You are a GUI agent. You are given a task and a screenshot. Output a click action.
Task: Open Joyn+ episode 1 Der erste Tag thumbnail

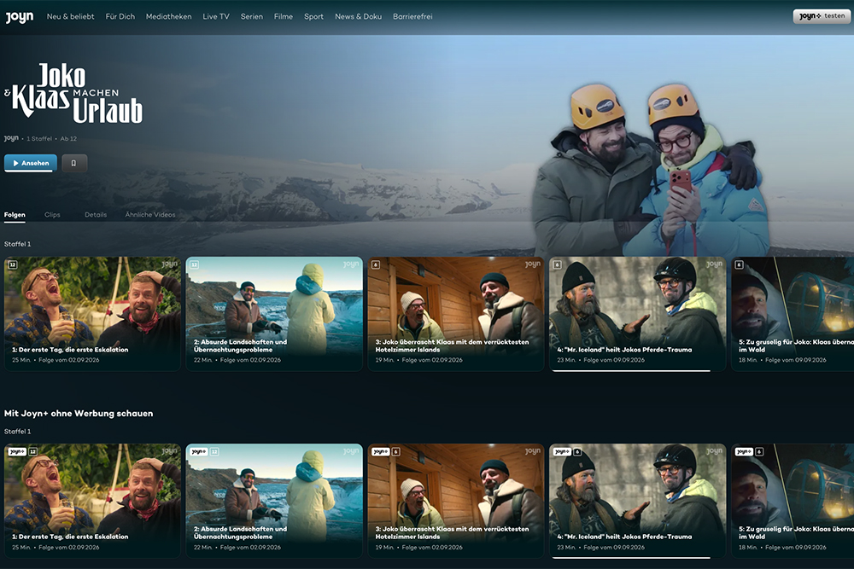coord(92,501)
